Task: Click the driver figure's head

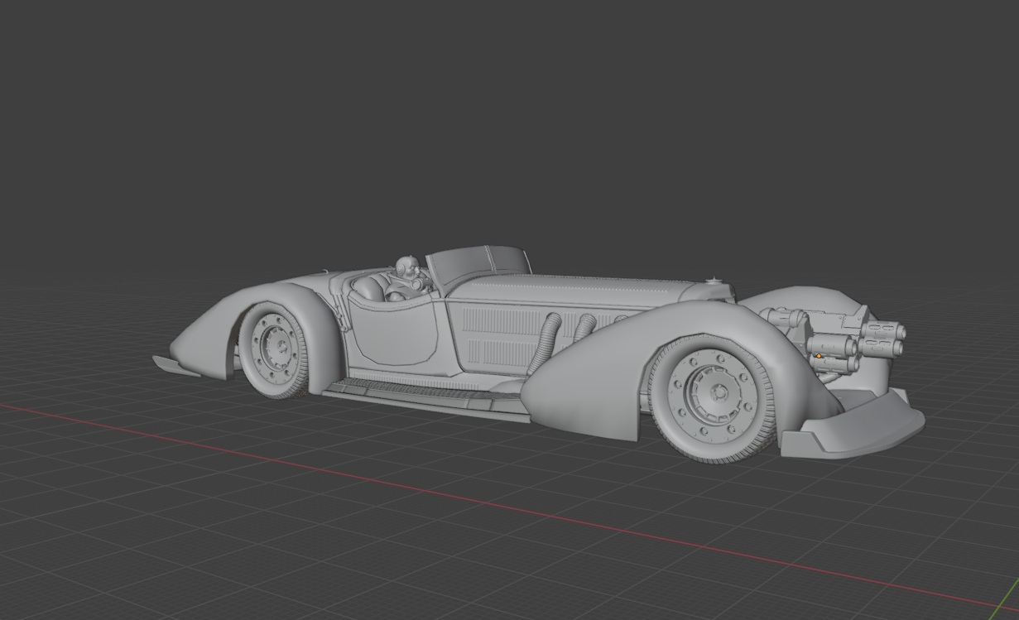Action: (406, 267)
